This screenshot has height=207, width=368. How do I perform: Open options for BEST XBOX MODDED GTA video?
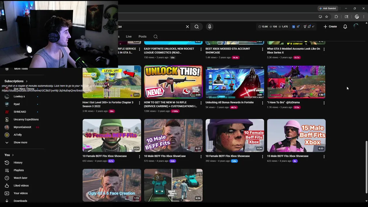coord(262,49)
